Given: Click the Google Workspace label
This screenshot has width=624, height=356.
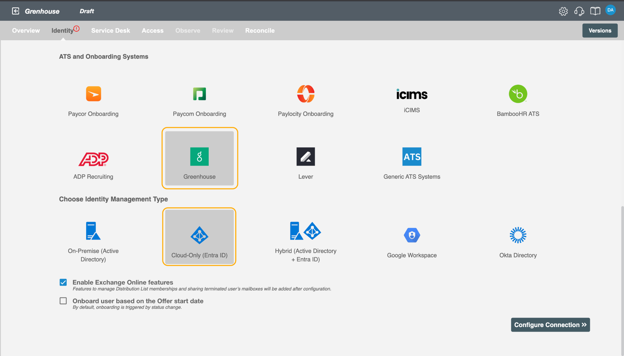Looking at the screenshot, I should (412, 255).
